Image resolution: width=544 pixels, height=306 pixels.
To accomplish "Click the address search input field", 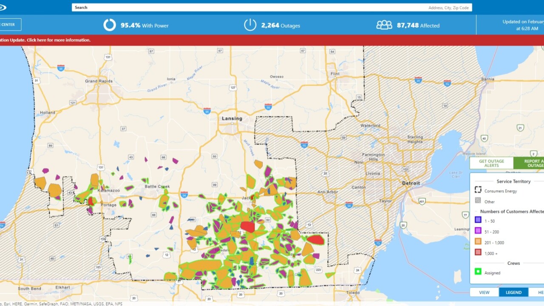I will [272, 8].
